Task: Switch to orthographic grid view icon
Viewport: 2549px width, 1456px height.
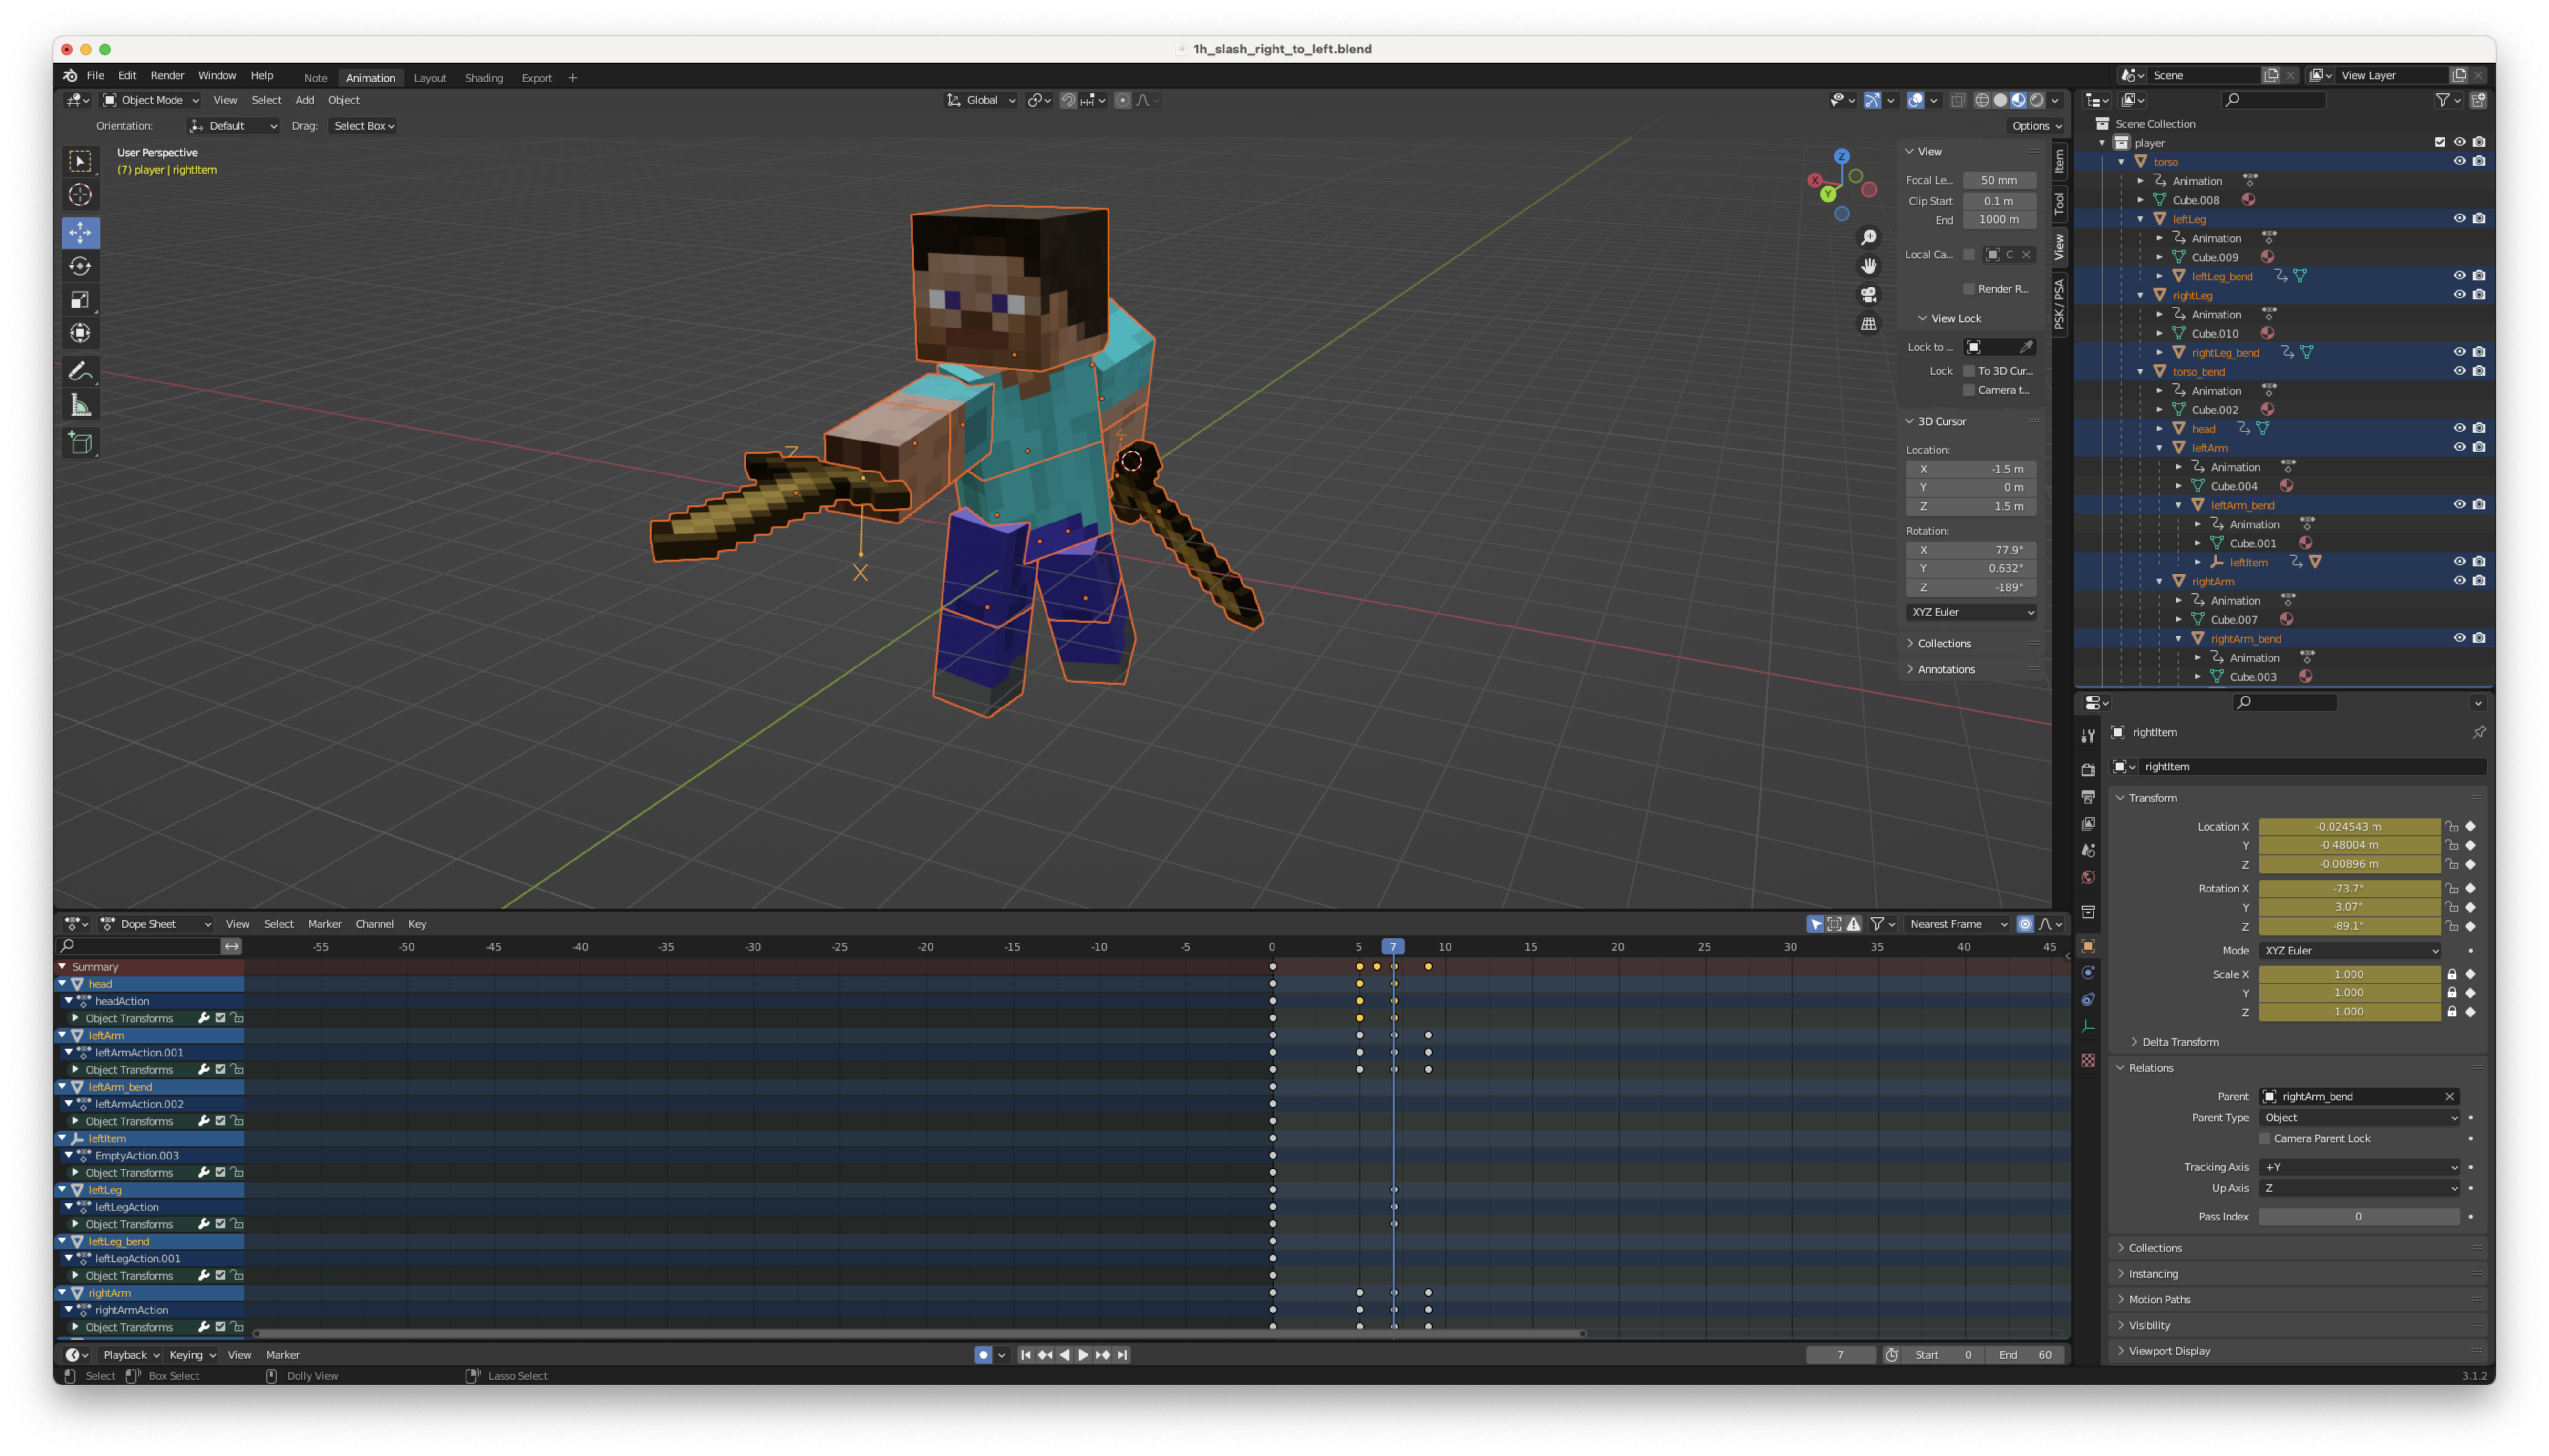Action: coord(1868,324)
